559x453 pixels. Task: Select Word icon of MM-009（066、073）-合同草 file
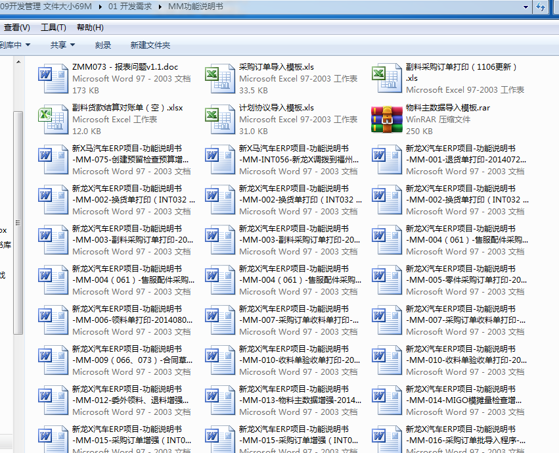pos(53,360)
